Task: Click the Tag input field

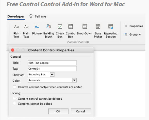Action: 52,69
